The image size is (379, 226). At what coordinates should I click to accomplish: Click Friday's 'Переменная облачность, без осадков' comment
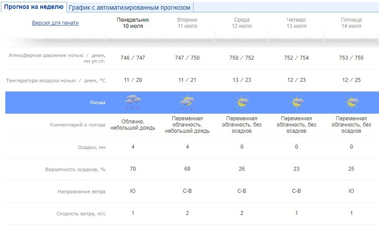[x=351, y=125]
